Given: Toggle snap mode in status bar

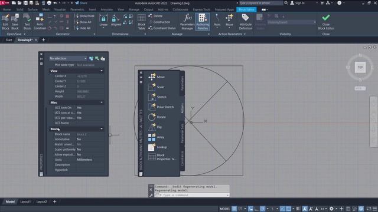Looking at the screenshot, I should pyautogui.click(x=240, y=209).
